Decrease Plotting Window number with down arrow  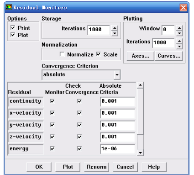point(179,33)
